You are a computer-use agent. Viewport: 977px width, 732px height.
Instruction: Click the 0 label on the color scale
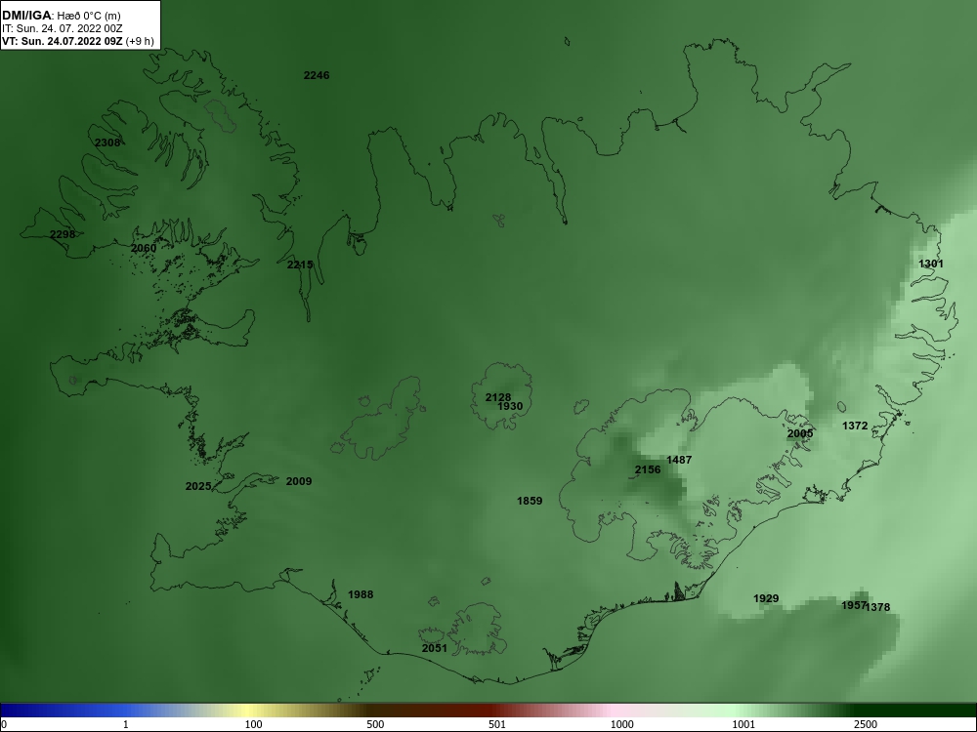(x=4, y=724)
